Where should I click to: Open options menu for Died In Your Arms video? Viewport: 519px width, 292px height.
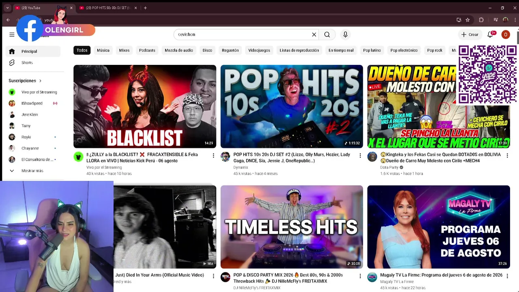click(x=213, y=276)
